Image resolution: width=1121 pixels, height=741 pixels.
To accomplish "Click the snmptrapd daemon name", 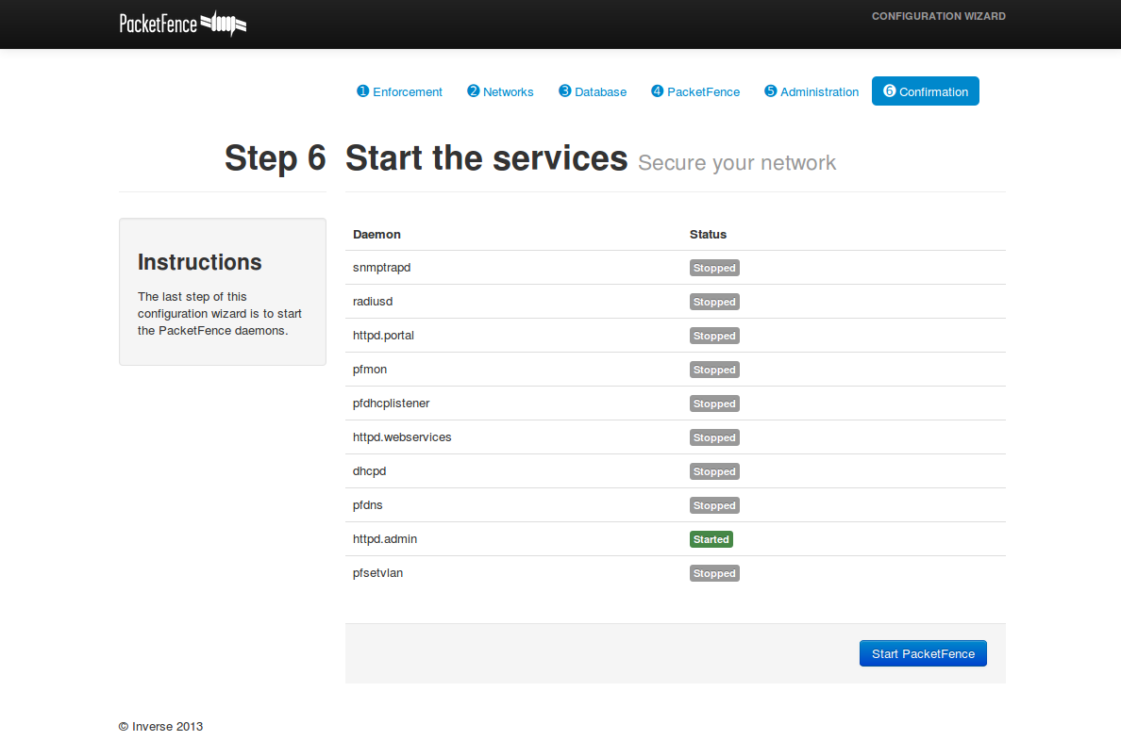I will (382, 267).
